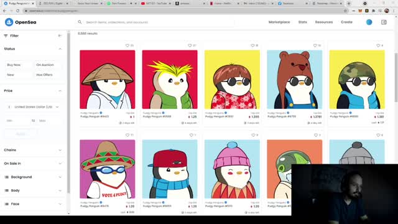Open the conical hat penguin image
The width and height of the screenshot is (398, 224).
(x=108, y=80)
